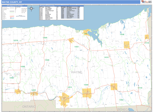
Task: Click the compass rose north indicator
Action: 32,9
